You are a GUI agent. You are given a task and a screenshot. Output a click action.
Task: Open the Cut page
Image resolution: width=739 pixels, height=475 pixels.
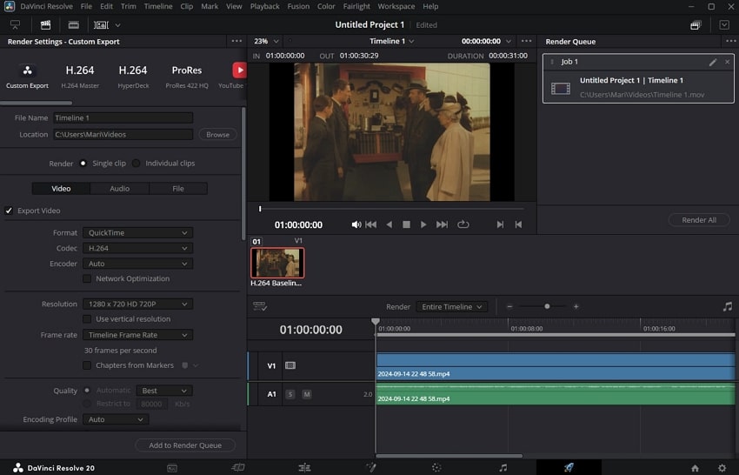pos(238,467)
